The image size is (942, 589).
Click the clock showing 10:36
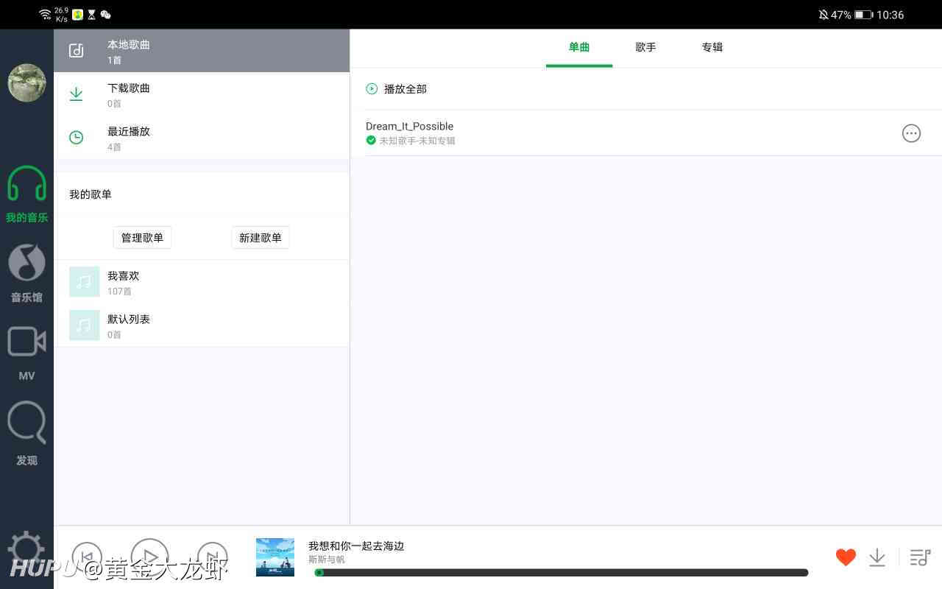(x=890, y=15)
